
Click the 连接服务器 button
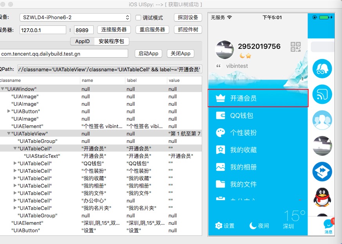(114, 29)
